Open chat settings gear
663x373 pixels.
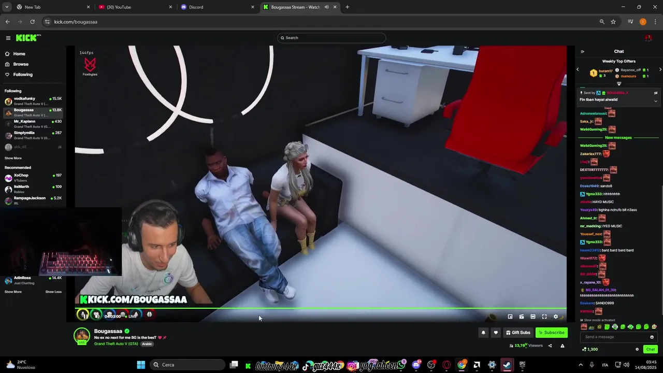tap(637, 349)
